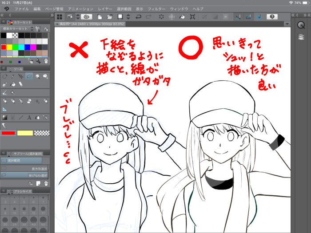Select the 選択範囲 sub tool group
Screen dimensions: 311x233
[x=21, y=161]
